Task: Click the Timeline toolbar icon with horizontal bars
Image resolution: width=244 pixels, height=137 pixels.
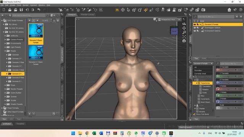Action: tap(101, 10)
